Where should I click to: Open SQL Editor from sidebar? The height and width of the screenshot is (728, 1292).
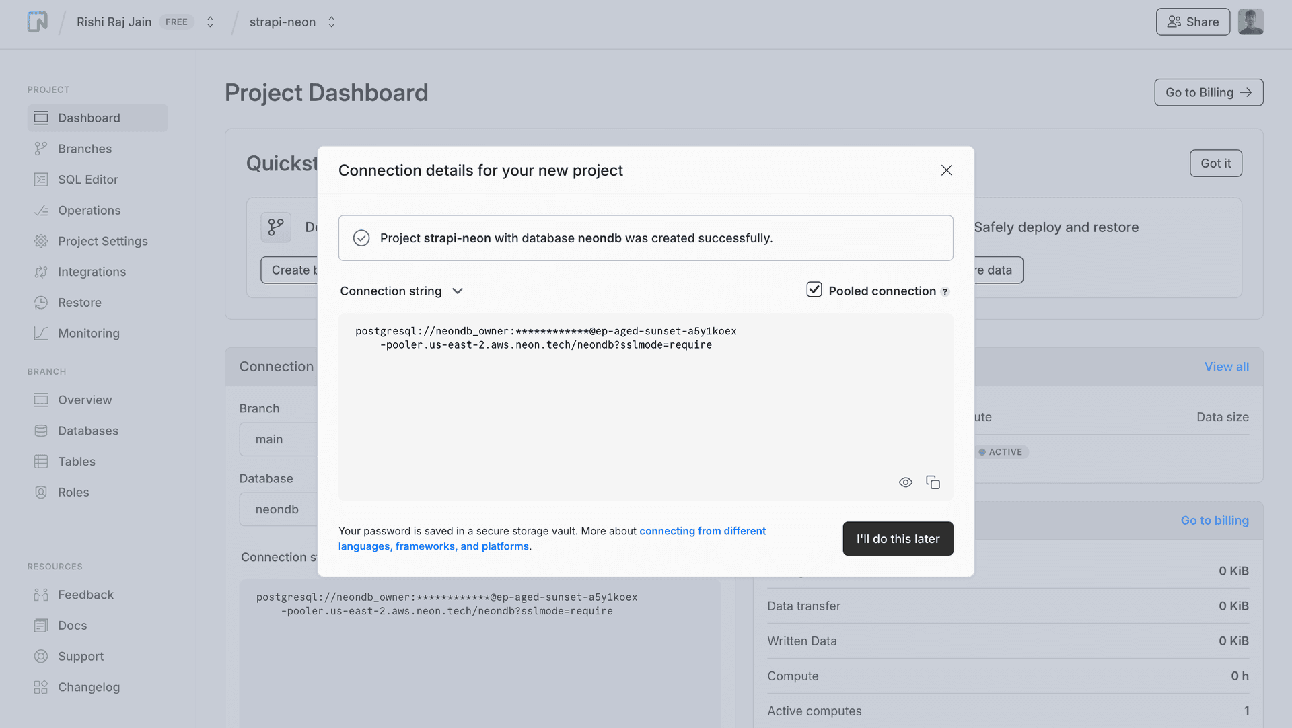click(x=87, y=180)
